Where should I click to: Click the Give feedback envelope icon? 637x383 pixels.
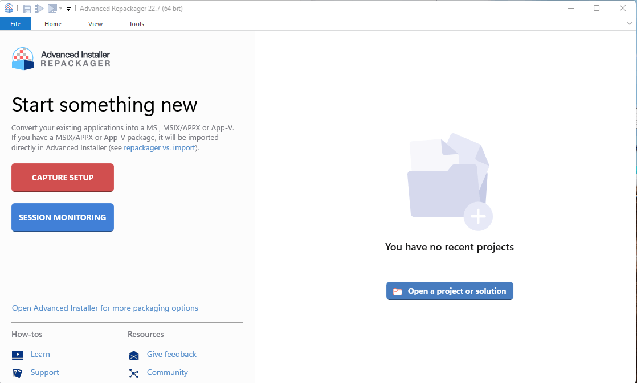coord(134,355)
